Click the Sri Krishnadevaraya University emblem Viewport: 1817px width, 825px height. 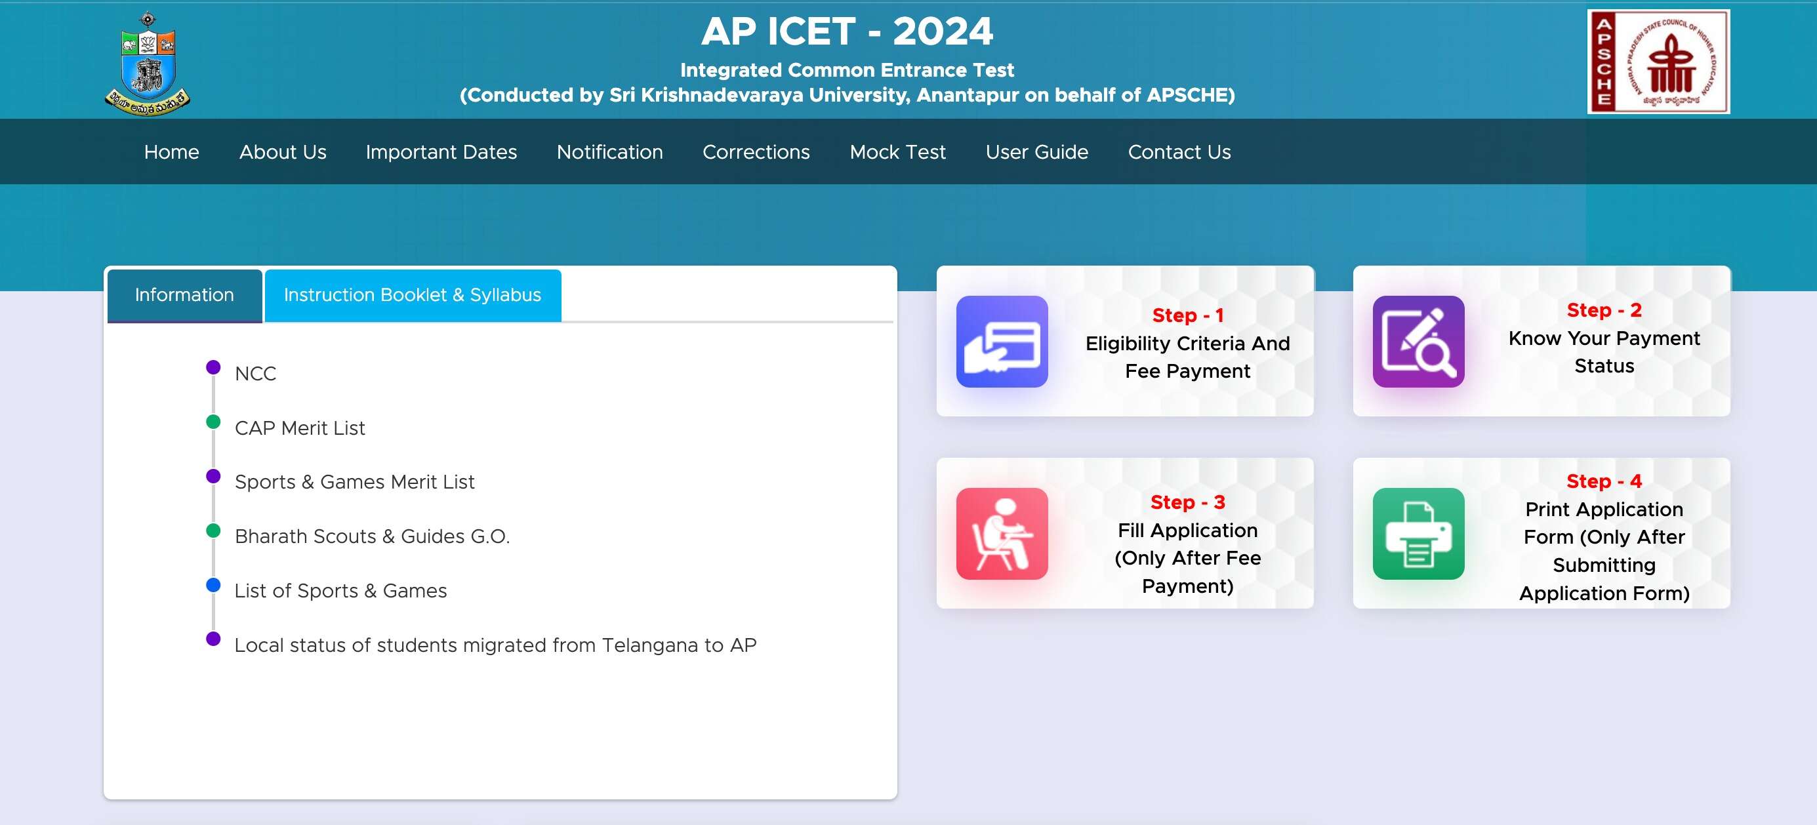pos(147,60)
